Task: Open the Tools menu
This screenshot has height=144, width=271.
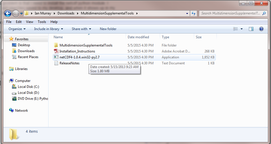Action: 42,22
